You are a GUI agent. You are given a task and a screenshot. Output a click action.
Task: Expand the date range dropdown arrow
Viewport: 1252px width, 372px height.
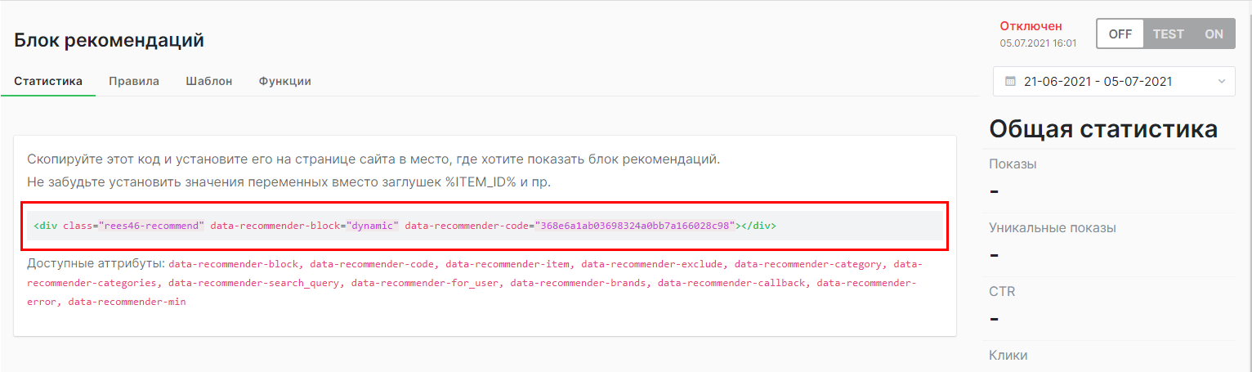pyautogui.click(x=1221, y=82)
